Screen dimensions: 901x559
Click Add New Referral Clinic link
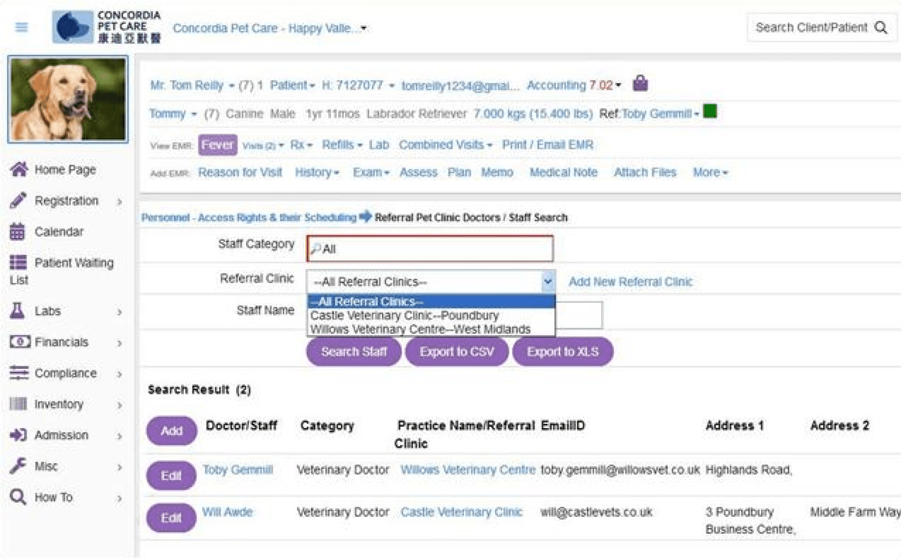(630, 282)
